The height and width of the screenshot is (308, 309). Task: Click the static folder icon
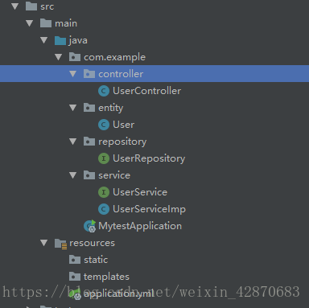(75, 260)
